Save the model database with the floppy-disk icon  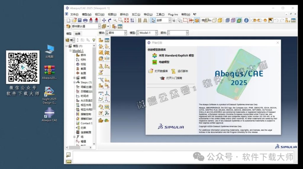tap(80, 20)
